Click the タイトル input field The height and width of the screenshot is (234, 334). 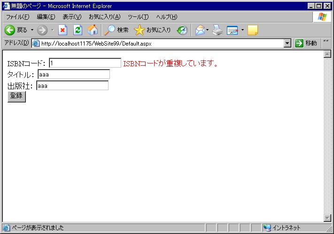(74, 74)
